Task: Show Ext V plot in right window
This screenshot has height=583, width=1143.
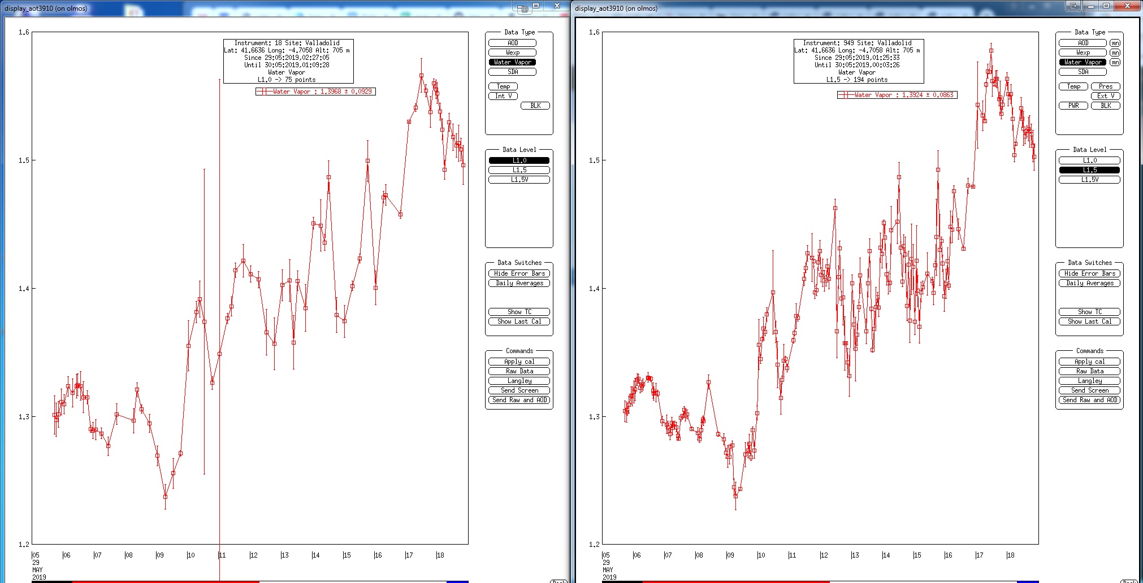Action: pyautogui.click(x=1106, y=96)
